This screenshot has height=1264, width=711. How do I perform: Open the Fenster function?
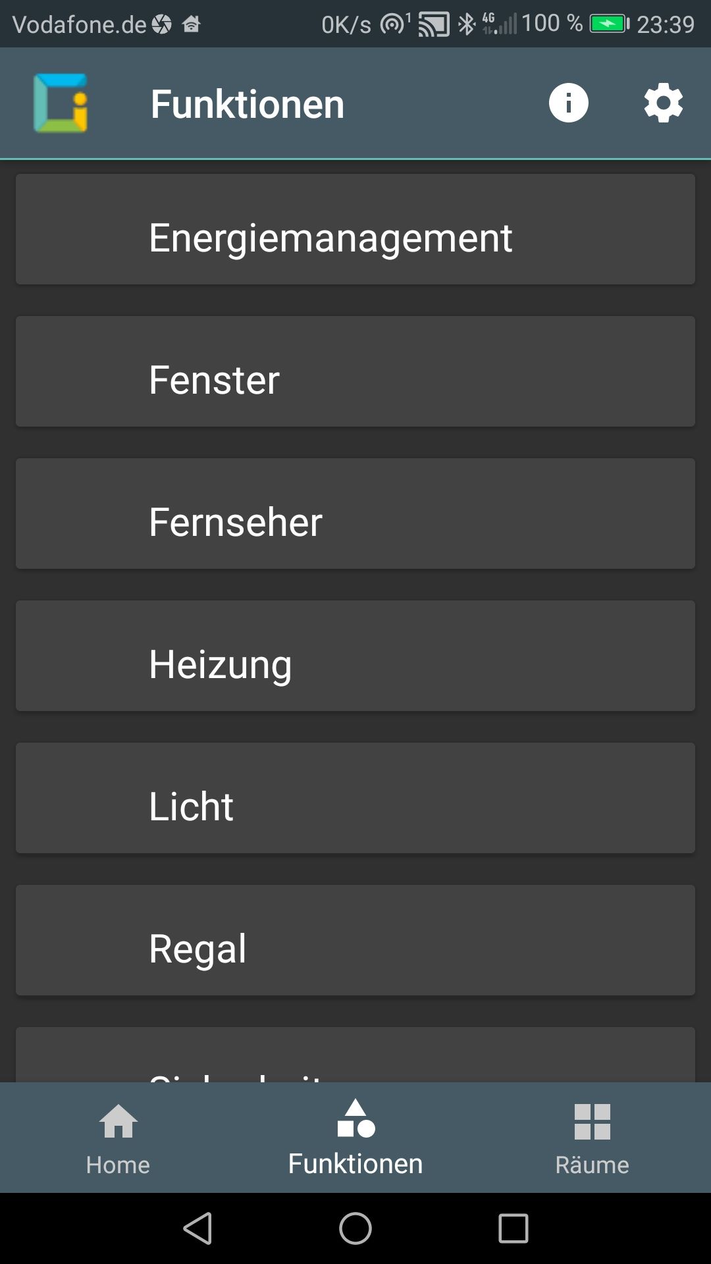tap(355, 371)
